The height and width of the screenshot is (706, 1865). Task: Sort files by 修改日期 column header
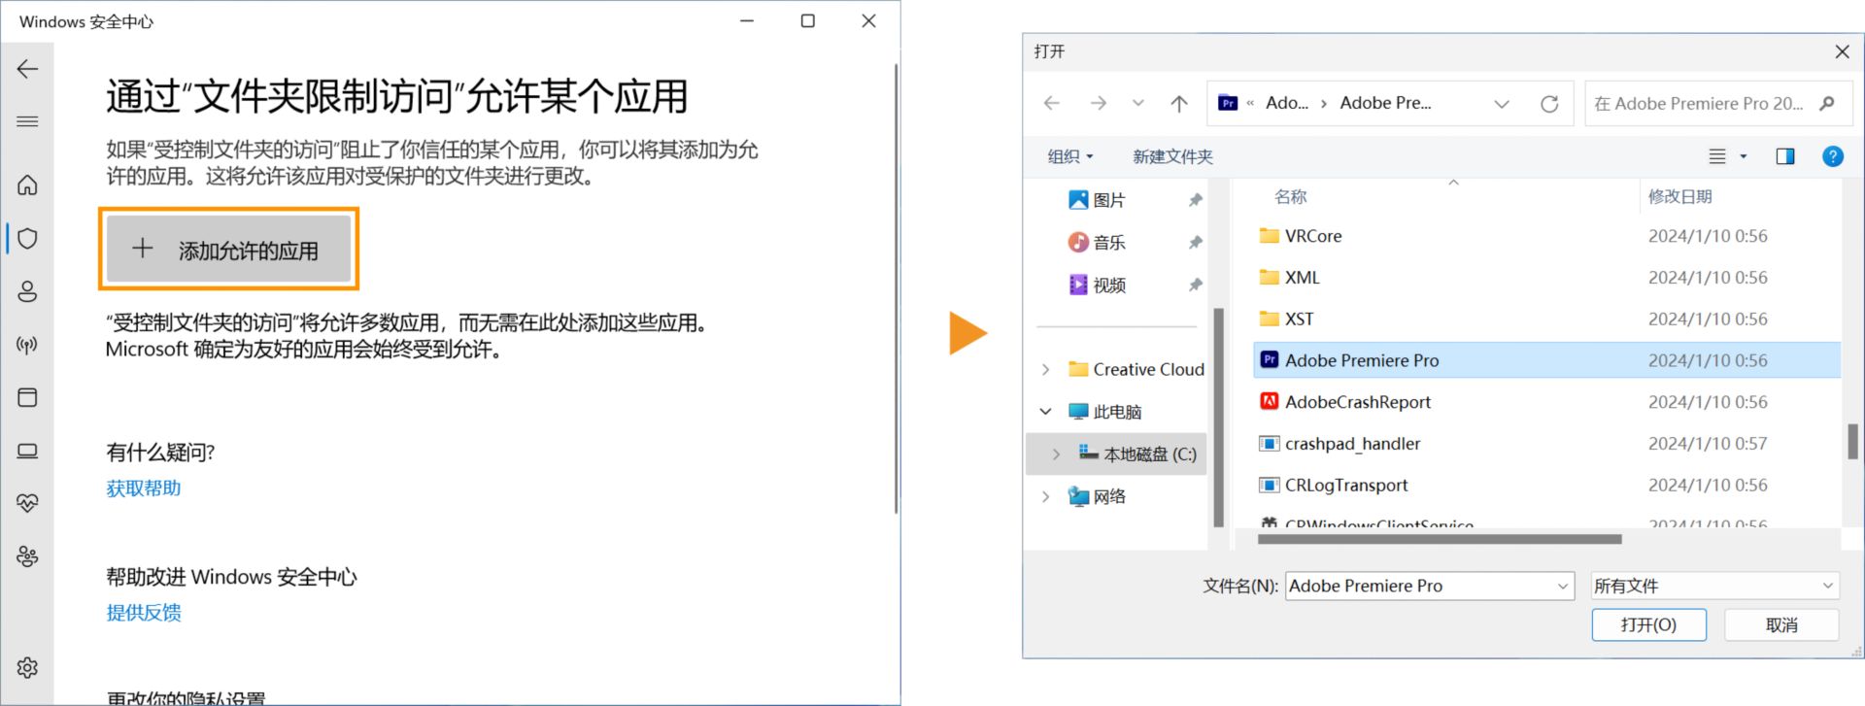coord(1679,196)
